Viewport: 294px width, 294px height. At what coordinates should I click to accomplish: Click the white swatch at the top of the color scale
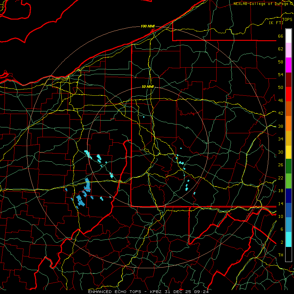[288, 36]
